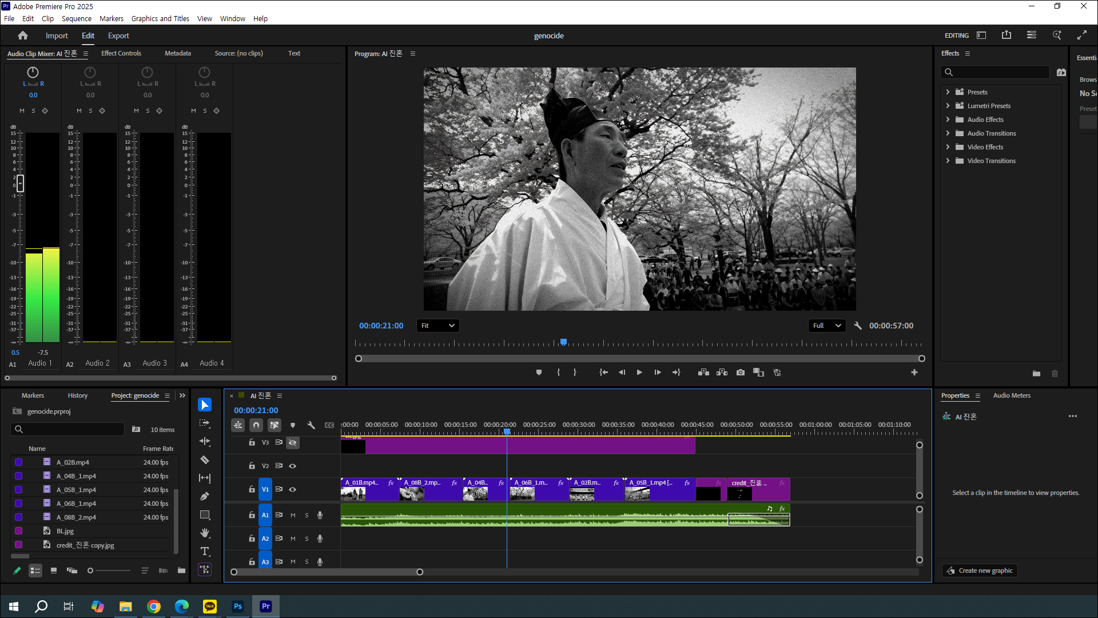Expand the Video Effects folder

click(x=948, y=147)
